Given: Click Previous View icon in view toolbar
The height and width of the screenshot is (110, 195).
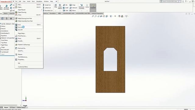Looking at the screenshot, I should click(98, 16).
